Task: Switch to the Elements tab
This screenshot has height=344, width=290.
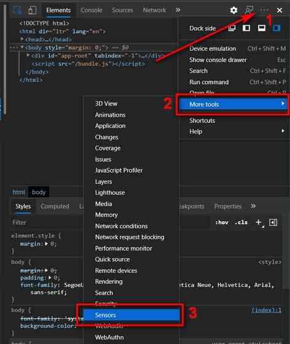Action: coord(58,10)
